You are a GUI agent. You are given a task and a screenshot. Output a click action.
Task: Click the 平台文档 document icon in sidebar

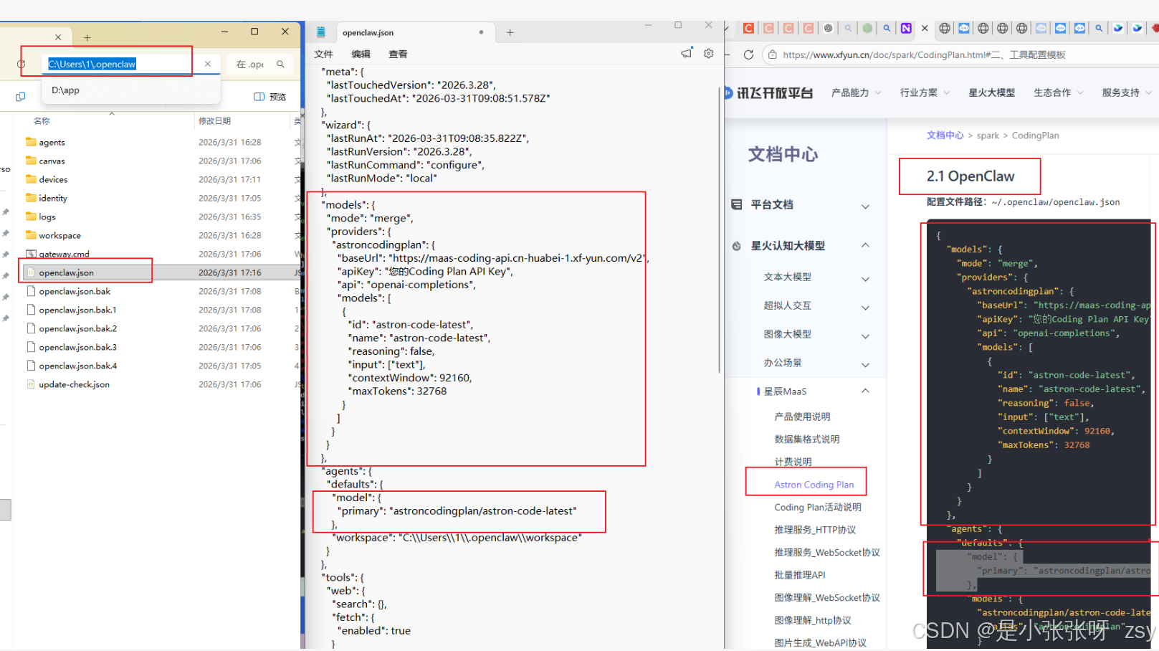[x=736, y=204]
